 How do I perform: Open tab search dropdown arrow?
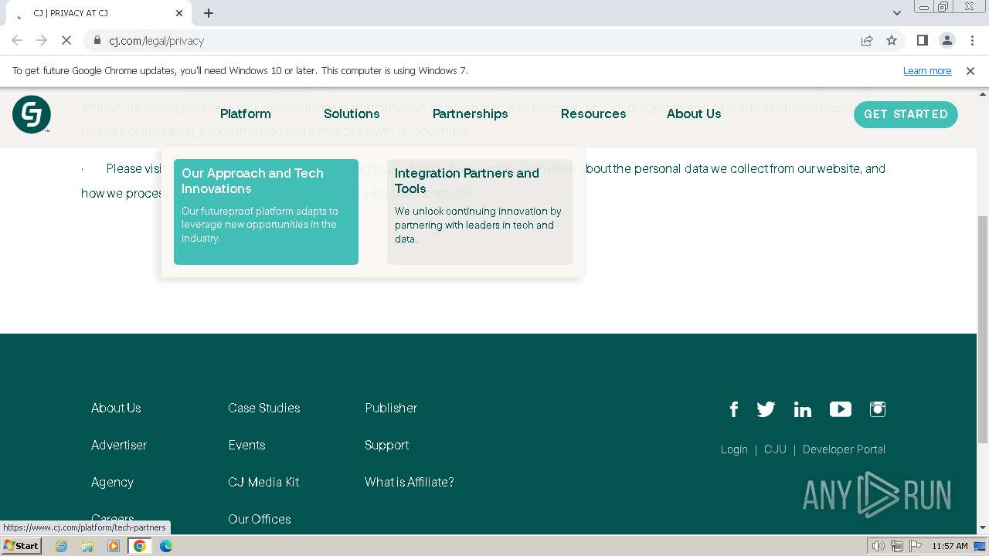coord(897,13)
